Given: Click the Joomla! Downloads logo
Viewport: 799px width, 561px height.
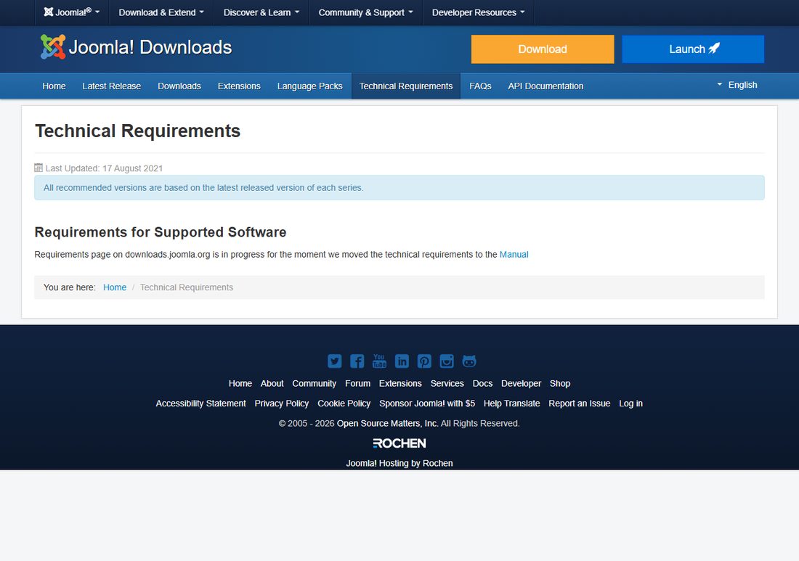Looking at the screenshot, I should point(136,47).
